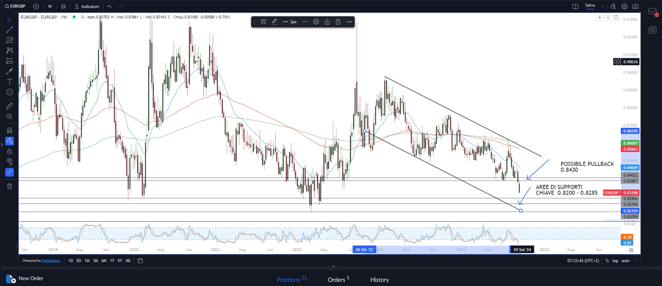Click the zoom in magnifier tool
This screenshot has height=286, width=662.
9,117
